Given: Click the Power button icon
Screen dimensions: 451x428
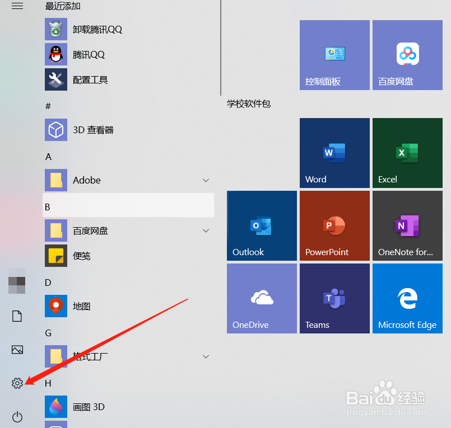Looking at the screenshot, I should [x=17, y=417].
